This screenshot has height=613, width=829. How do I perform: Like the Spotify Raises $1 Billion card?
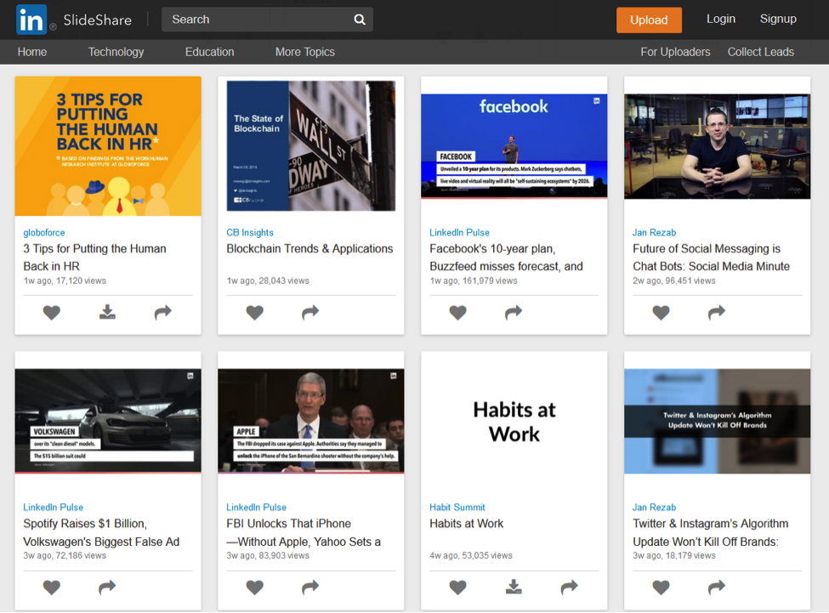[51, 587]
